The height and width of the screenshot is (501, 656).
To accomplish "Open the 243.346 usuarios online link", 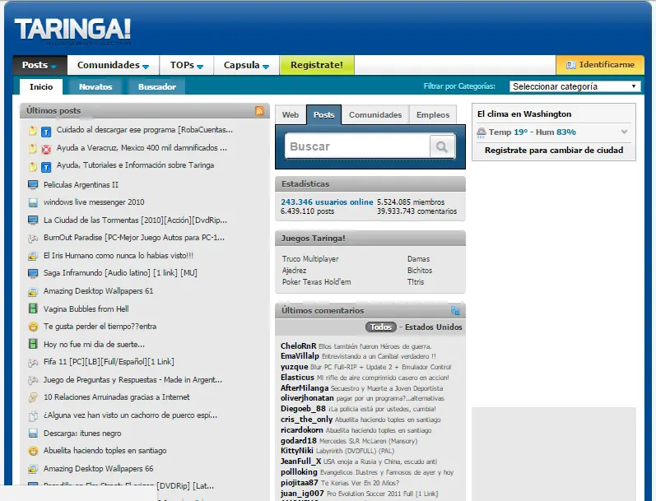I will pyautogui.click(x=327, y=202).
